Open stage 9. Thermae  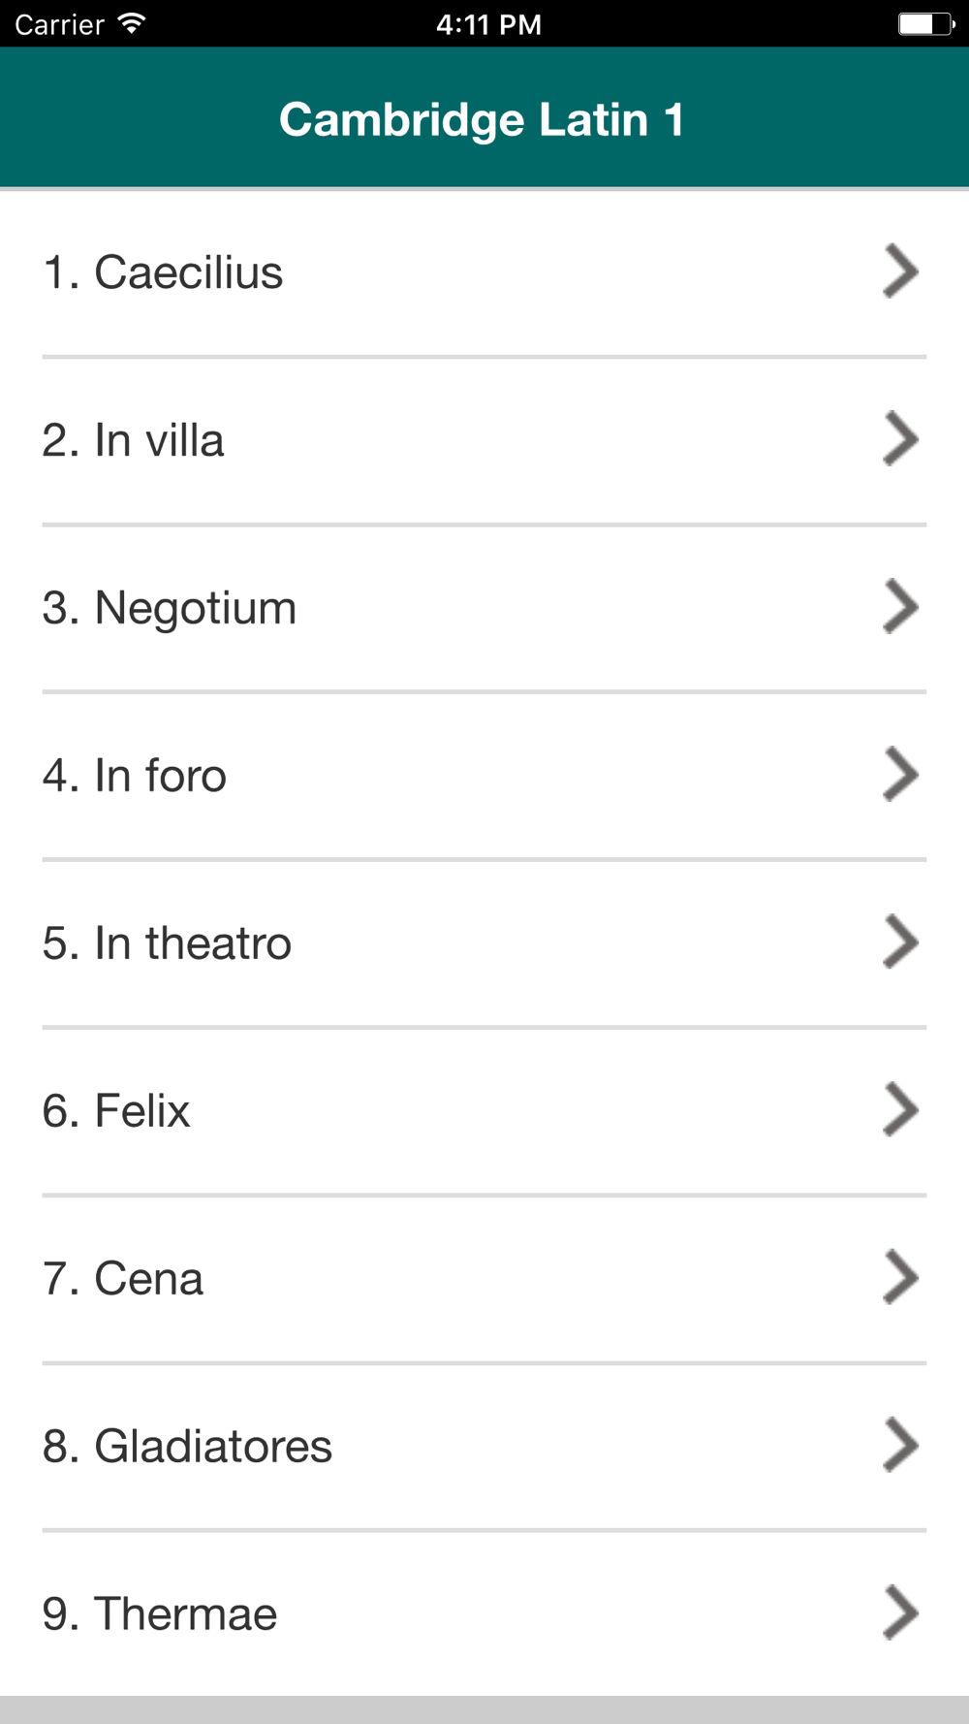pos(484,1614)
